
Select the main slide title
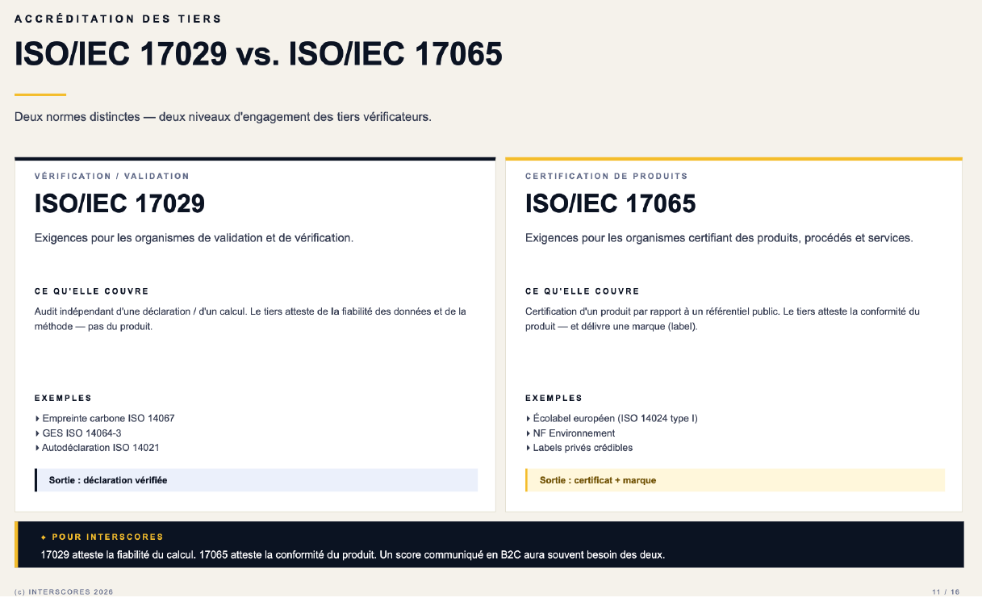point(258,54)
